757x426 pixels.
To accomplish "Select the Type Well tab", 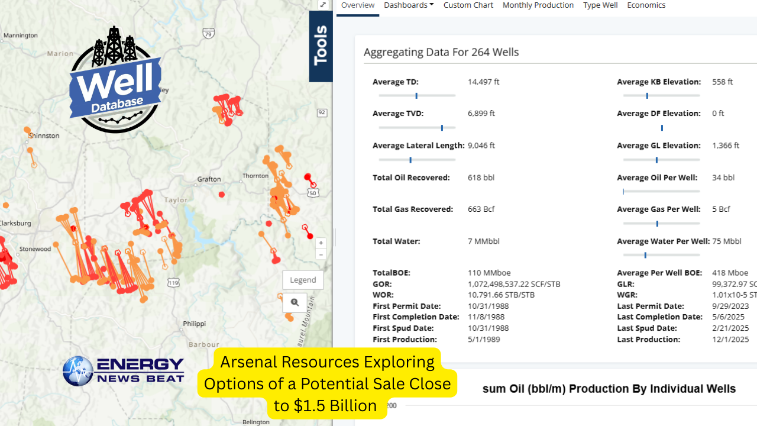I will pyautogui.click(x=600, y=5).
